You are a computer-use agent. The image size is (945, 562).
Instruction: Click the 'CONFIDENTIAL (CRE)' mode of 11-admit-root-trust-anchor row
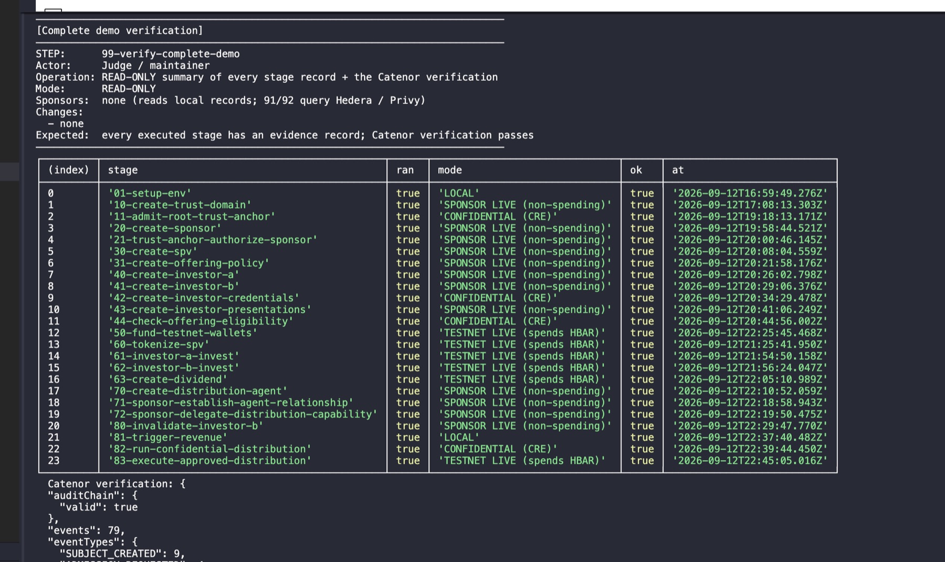click(x=498, y=216)
